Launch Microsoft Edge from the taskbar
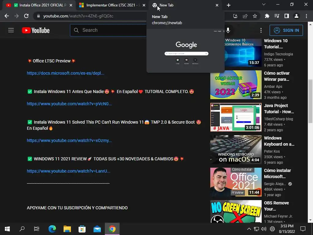Viewport: 313px width, 235px height. 52,229
